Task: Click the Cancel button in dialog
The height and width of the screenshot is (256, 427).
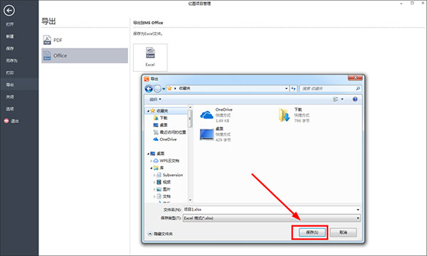Action: pyautogui.click(x=343, y=233)
